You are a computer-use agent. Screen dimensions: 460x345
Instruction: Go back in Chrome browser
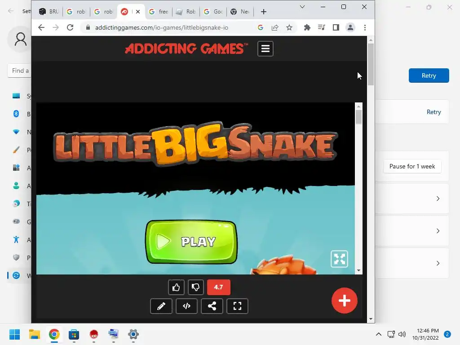pos(41,27)
